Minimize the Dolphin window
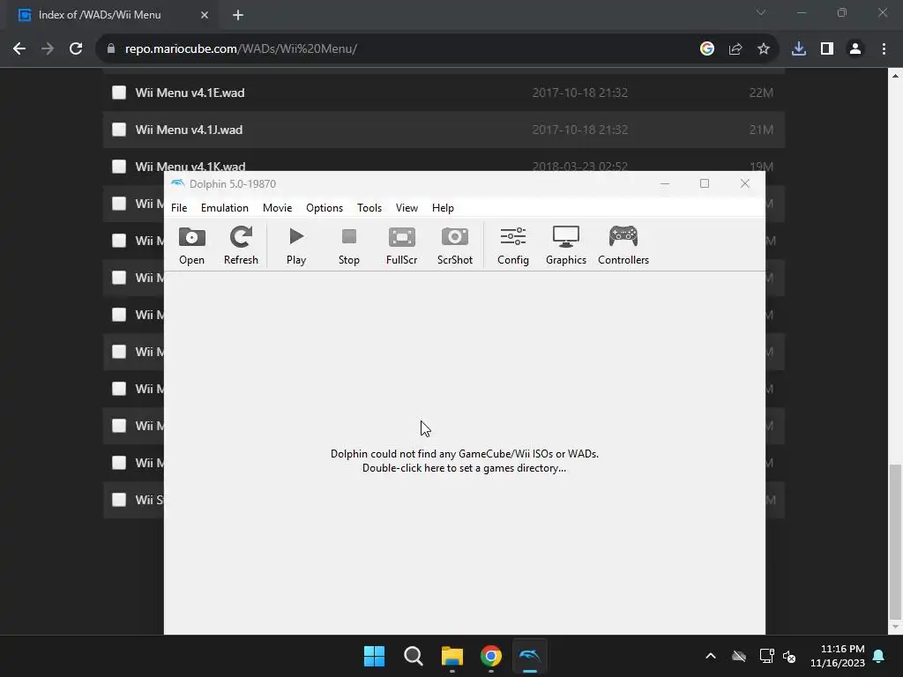This screenshot has height=677, width=903. pyautogui.click(x=665, y=183)
